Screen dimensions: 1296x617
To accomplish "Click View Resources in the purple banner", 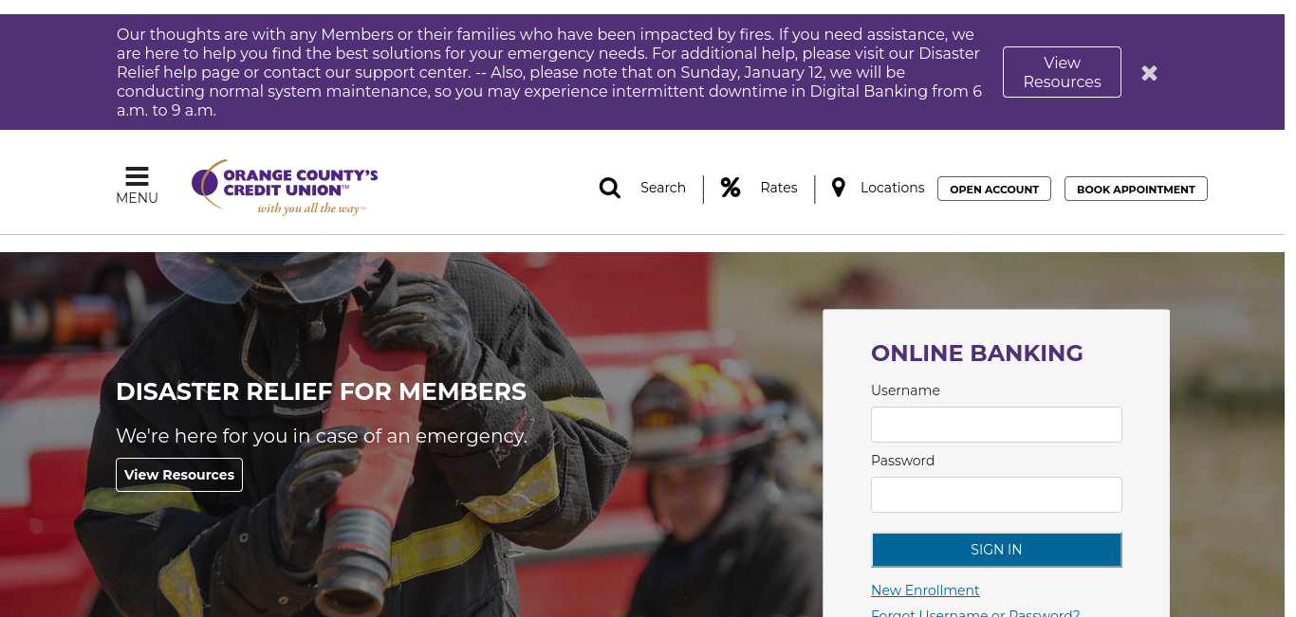I will pos(1062,72).
